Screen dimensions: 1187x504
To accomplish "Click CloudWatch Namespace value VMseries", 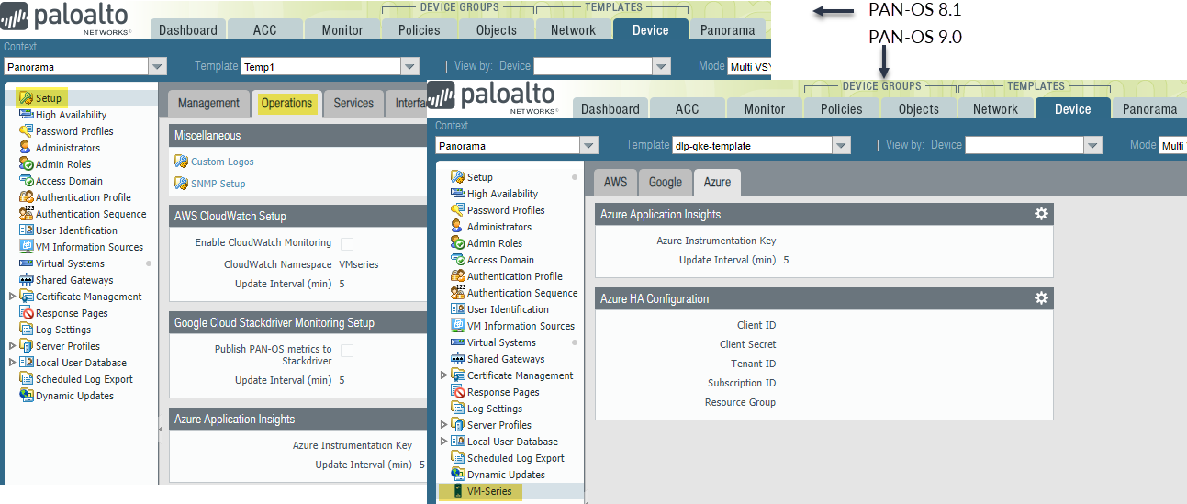I will [x=359, y=264].
